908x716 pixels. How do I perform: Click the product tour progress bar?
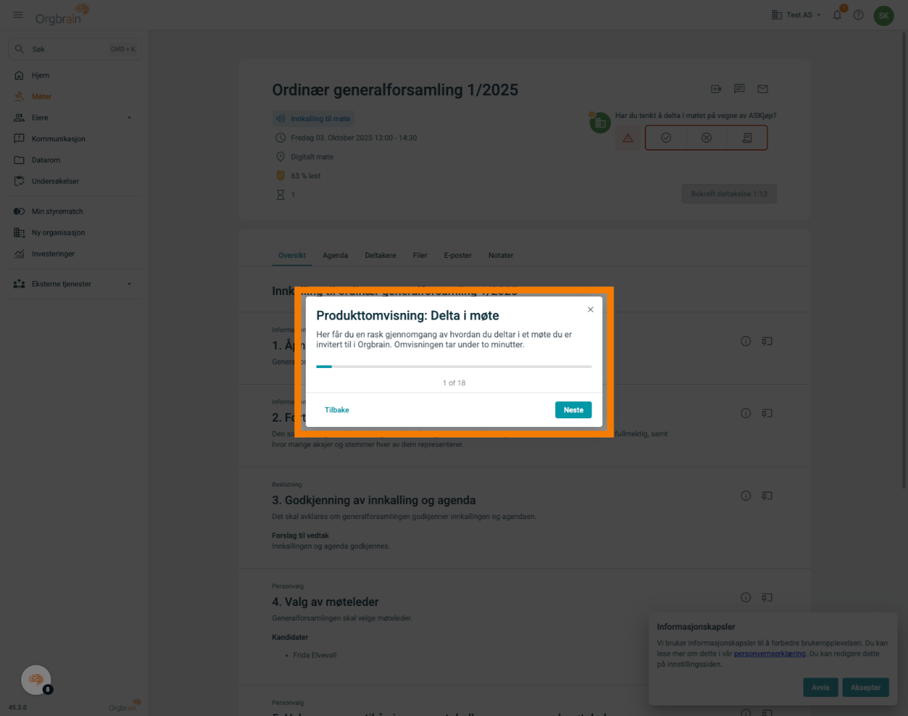click(x=454, y=367)
